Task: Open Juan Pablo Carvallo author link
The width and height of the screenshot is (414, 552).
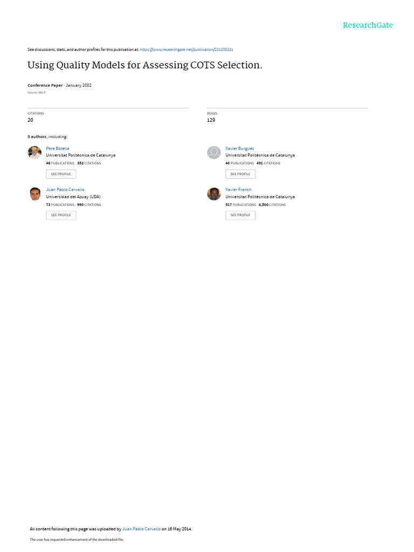Action: point(65,190)
